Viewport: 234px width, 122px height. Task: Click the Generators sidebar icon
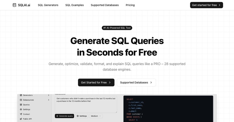21,95
